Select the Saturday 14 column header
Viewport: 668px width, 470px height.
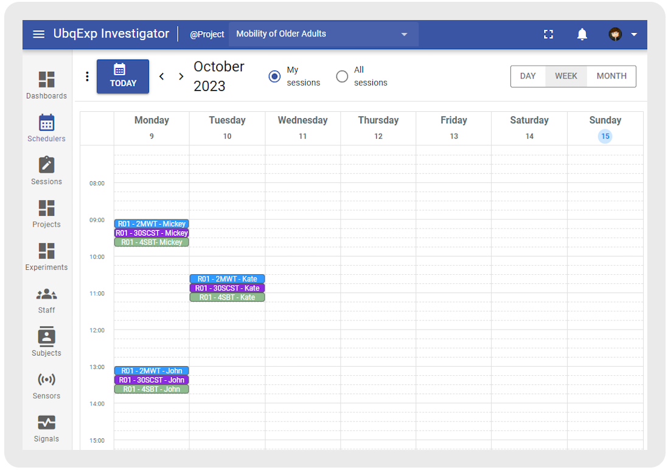click(x=529, y=128)
